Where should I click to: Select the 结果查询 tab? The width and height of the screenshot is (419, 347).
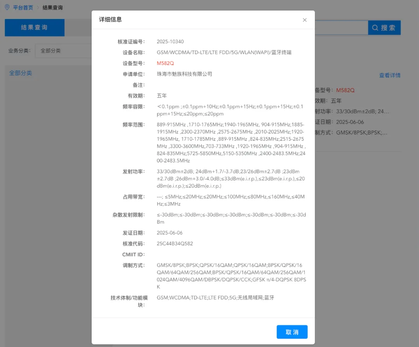coord(35,28)
